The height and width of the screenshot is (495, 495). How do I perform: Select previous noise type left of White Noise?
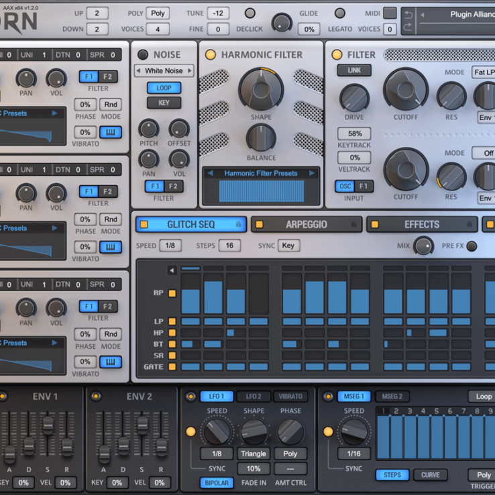138,70
